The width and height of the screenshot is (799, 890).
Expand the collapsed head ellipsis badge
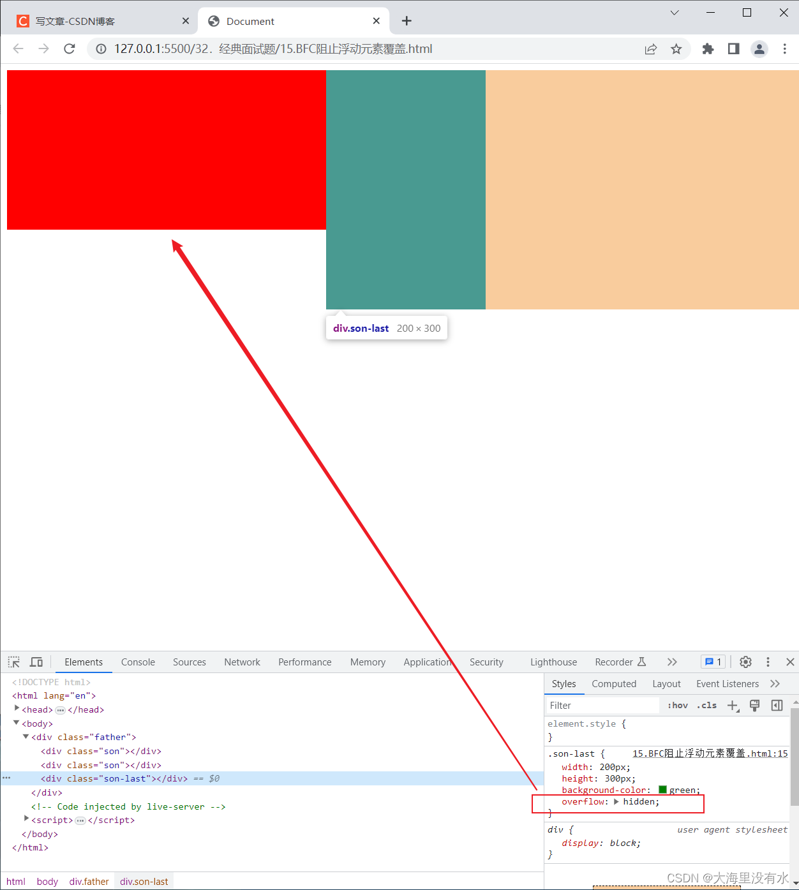point(61,710)
